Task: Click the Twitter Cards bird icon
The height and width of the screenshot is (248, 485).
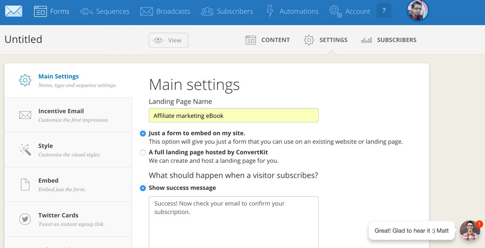Action: (25, 219)
